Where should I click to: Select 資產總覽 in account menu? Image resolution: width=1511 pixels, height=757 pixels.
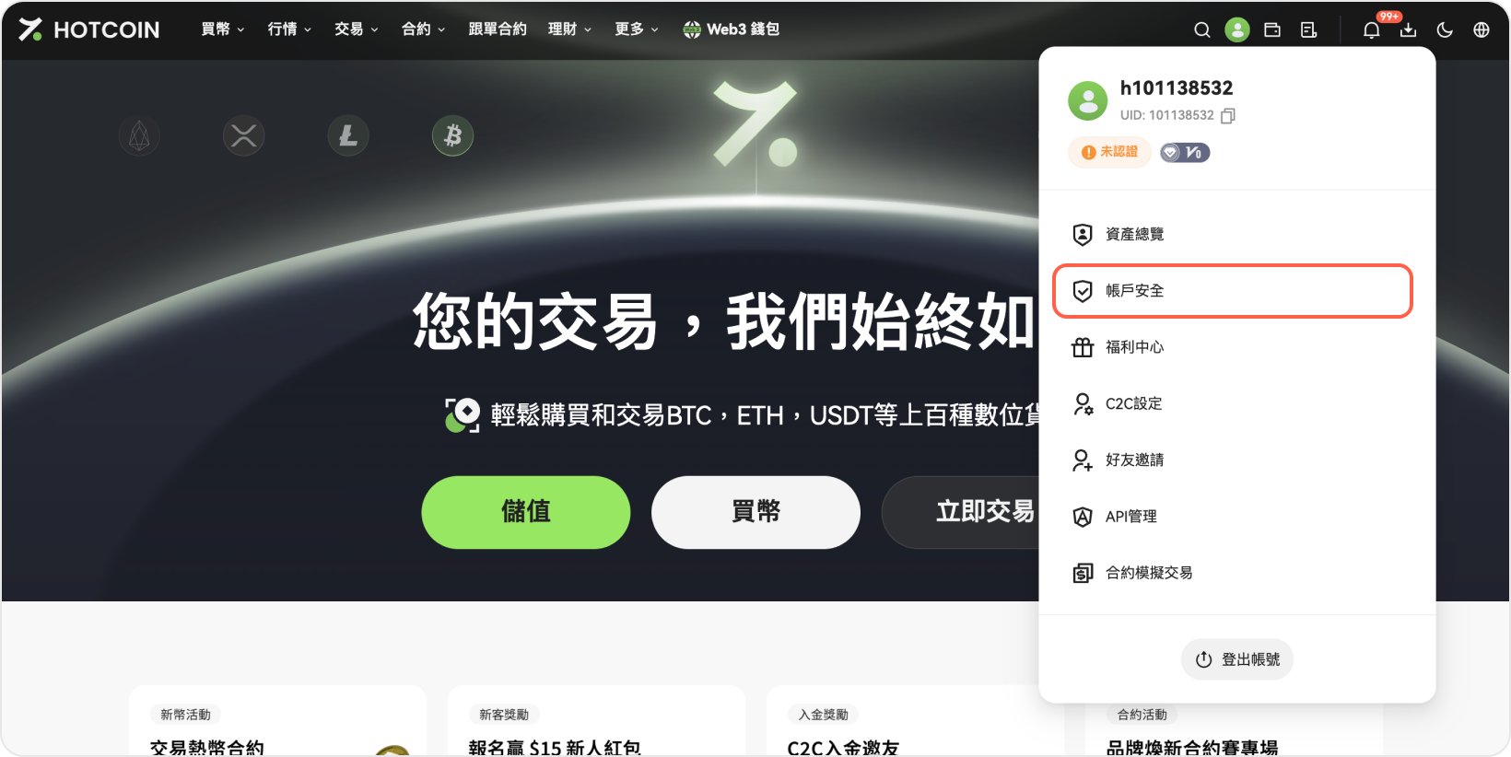coord(1233,234)
